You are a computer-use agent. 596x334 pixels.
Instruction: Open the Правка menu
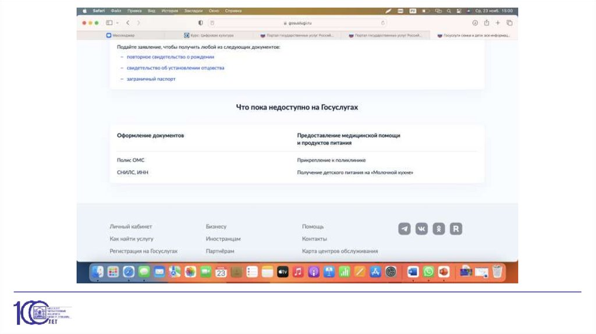pyautogui.click(x=134, y=11)
